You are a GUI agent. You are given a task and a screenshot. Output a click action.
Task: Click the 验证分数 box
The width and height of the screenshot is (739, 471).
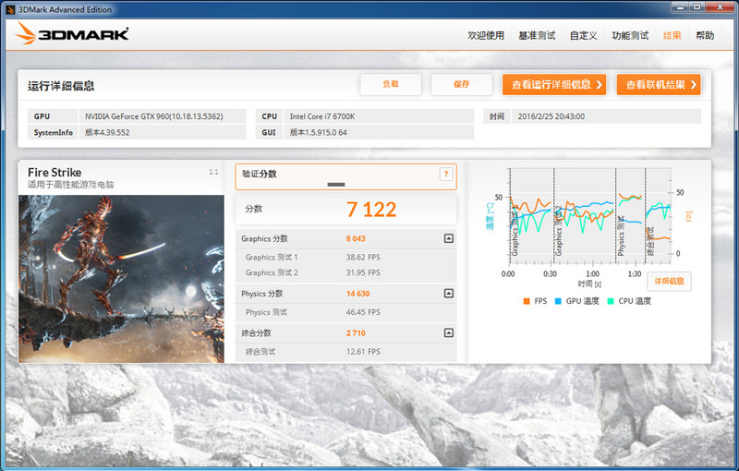tap(345, 177)
